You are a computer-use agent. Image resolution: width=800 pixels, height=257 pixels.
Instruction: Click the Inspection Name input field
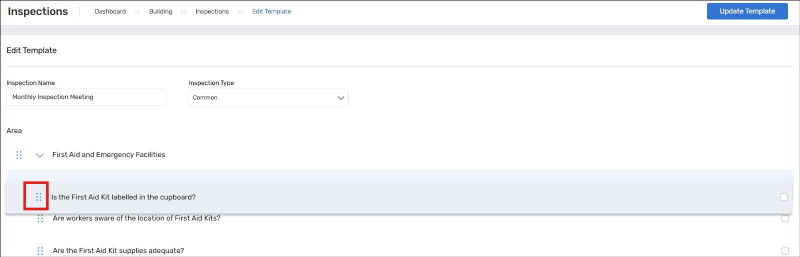pyautogui.click(x=86, y=97)
